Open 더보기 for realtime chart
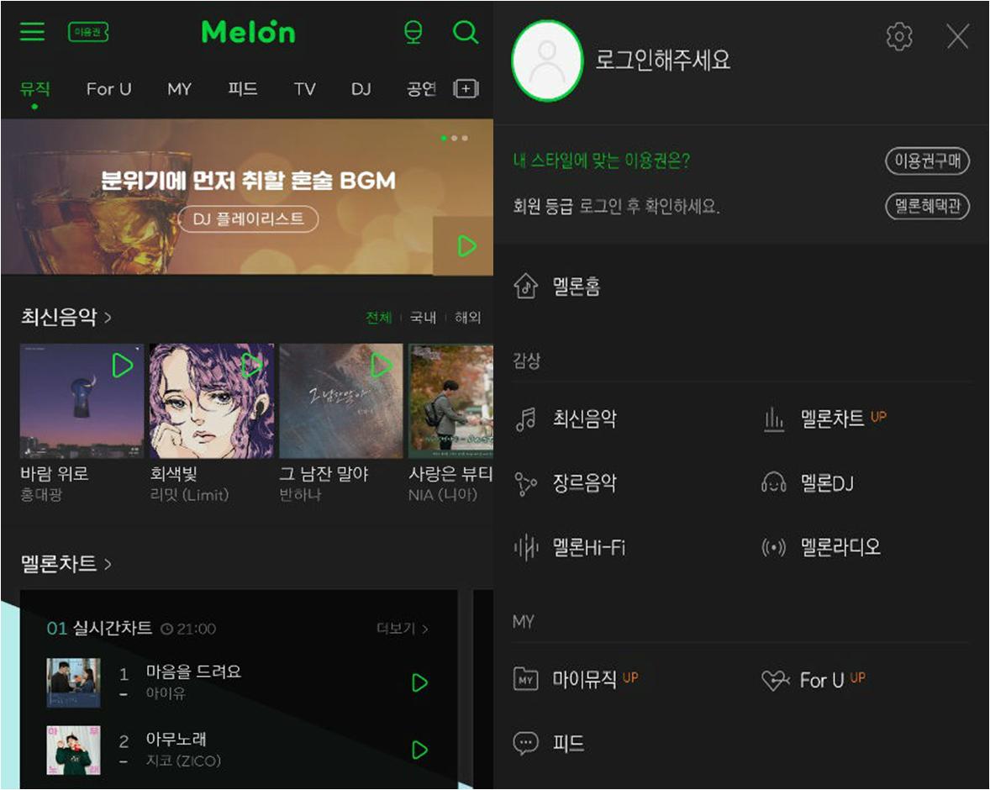Viewport: 990px width, 790px height. pos(403,629)
